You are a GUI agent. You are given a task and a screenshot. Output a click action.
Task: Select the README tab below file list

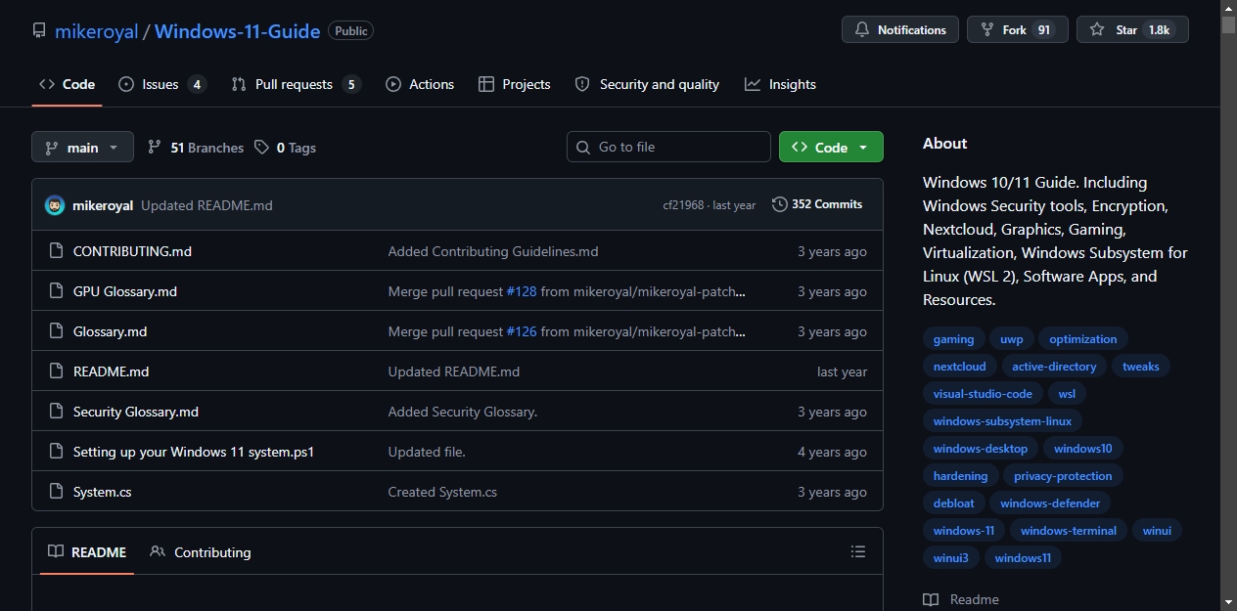click(87, 552)
